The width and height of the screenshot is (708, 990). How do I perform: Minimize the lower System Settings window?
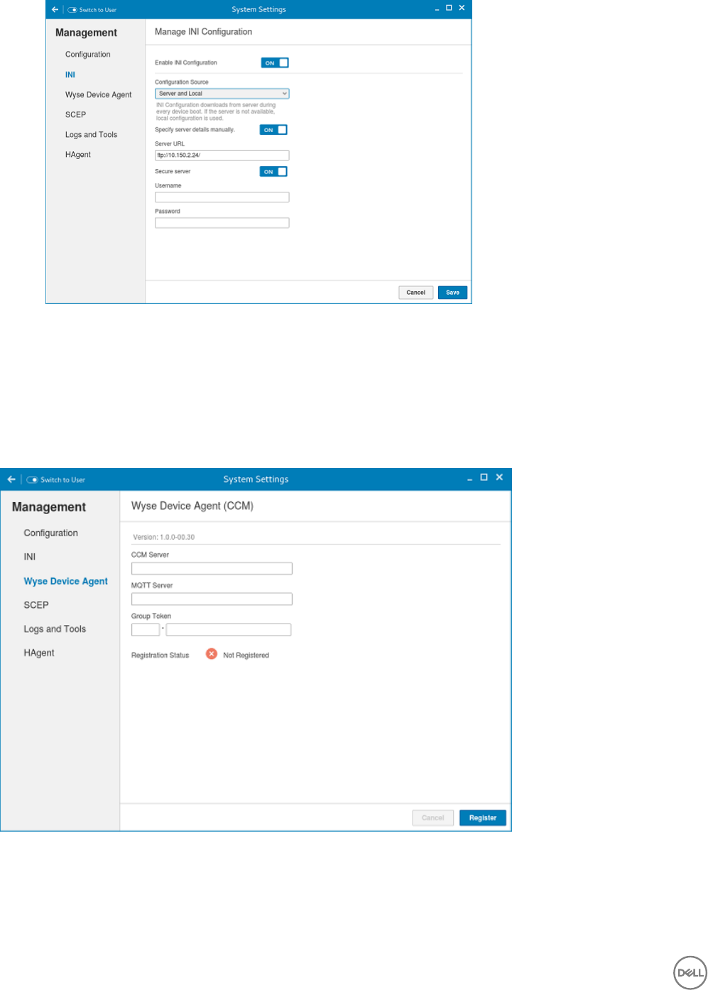(x=470, y=479)
